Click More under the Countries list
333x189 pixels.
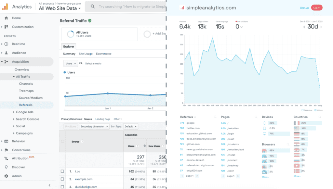297,176
